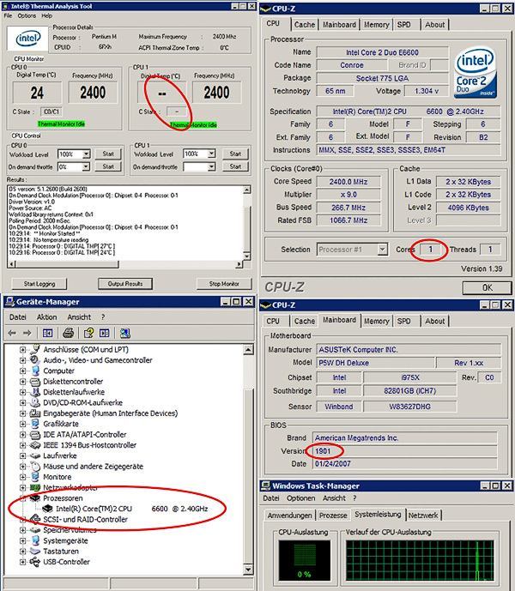Image resolution: width=515 pixels, height=591 pixels.
Task: Open CPU 1 Workload Level dropdown
Action: tap(211, 154)
